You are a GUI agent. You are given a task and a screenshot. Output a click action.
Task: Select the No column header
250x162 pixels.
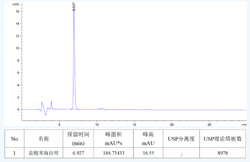(14, 139)
